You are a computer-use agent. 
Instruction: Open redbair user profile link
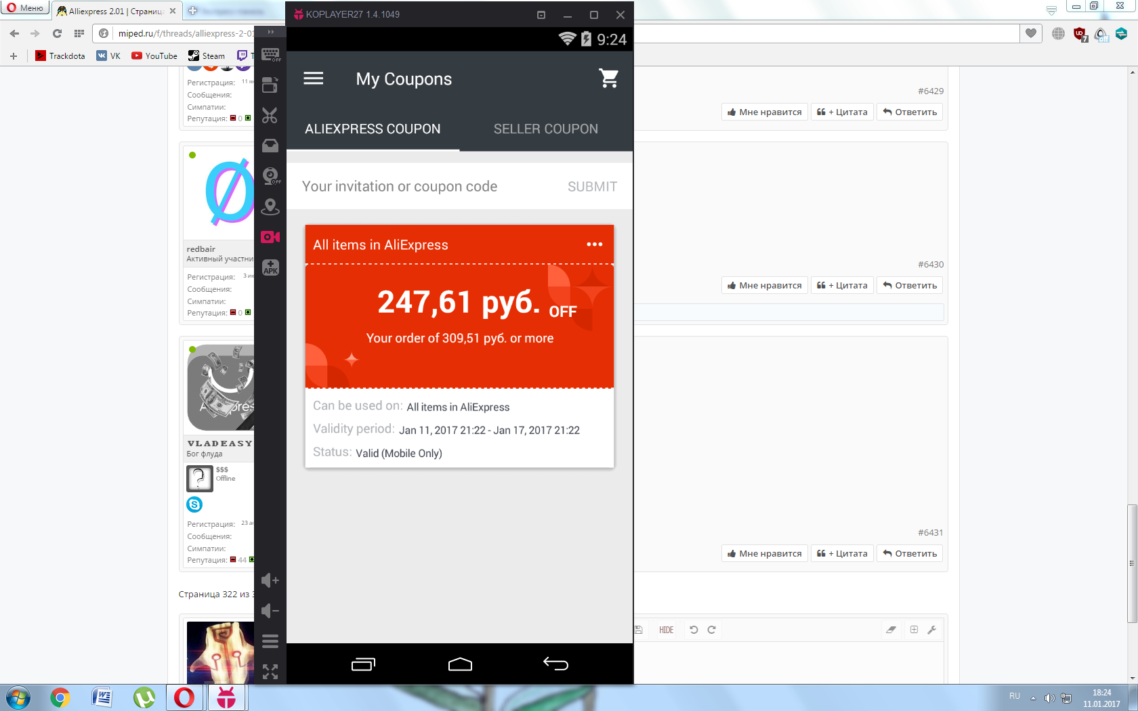point(201,249)
